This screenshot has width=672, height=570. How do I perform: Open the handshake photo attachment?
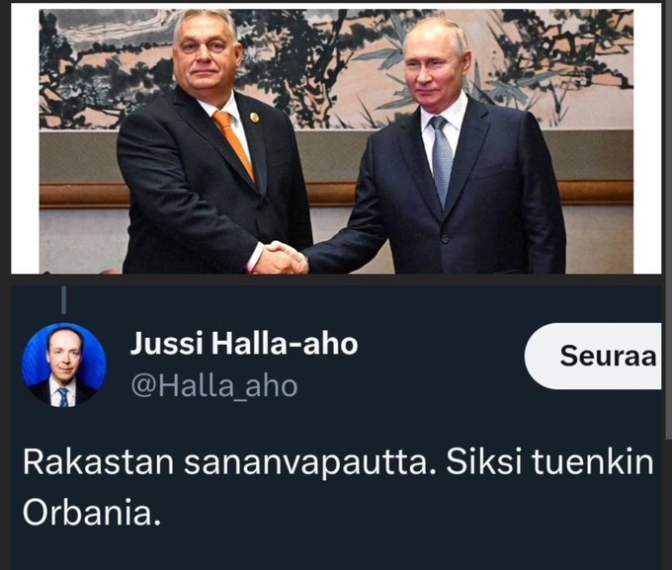tap(336, 141)
